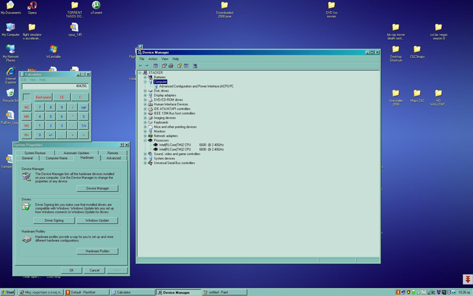The width and height of the screenshot is (473, 296).
Task: Select the My Network Places desktop icon
Action: 11,53
